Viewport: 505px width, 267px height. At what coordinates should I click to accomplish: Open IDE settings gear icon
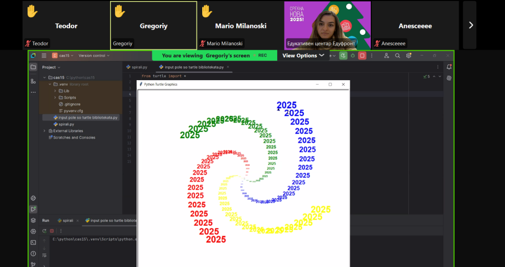click(409, 56)
